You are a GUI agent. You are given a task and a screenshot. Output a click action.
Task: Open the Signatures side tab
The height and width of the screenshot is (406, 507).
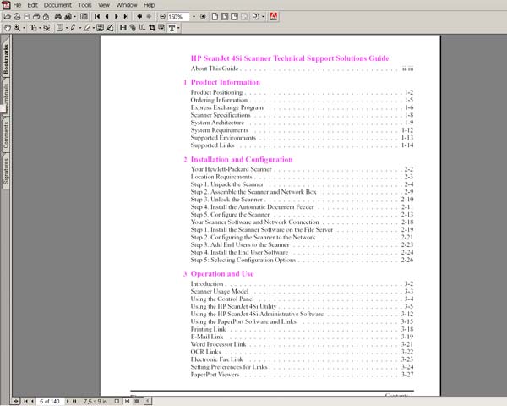click(6, 171)
